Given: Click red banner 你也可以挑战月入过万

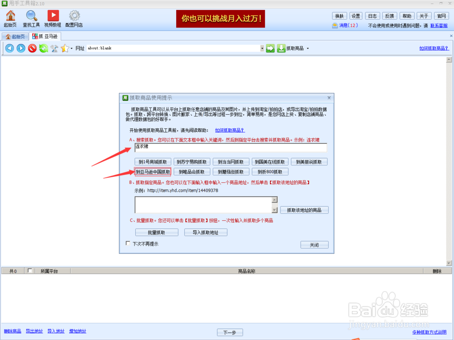Looking at the screenshot, I should tap(220, 19).
